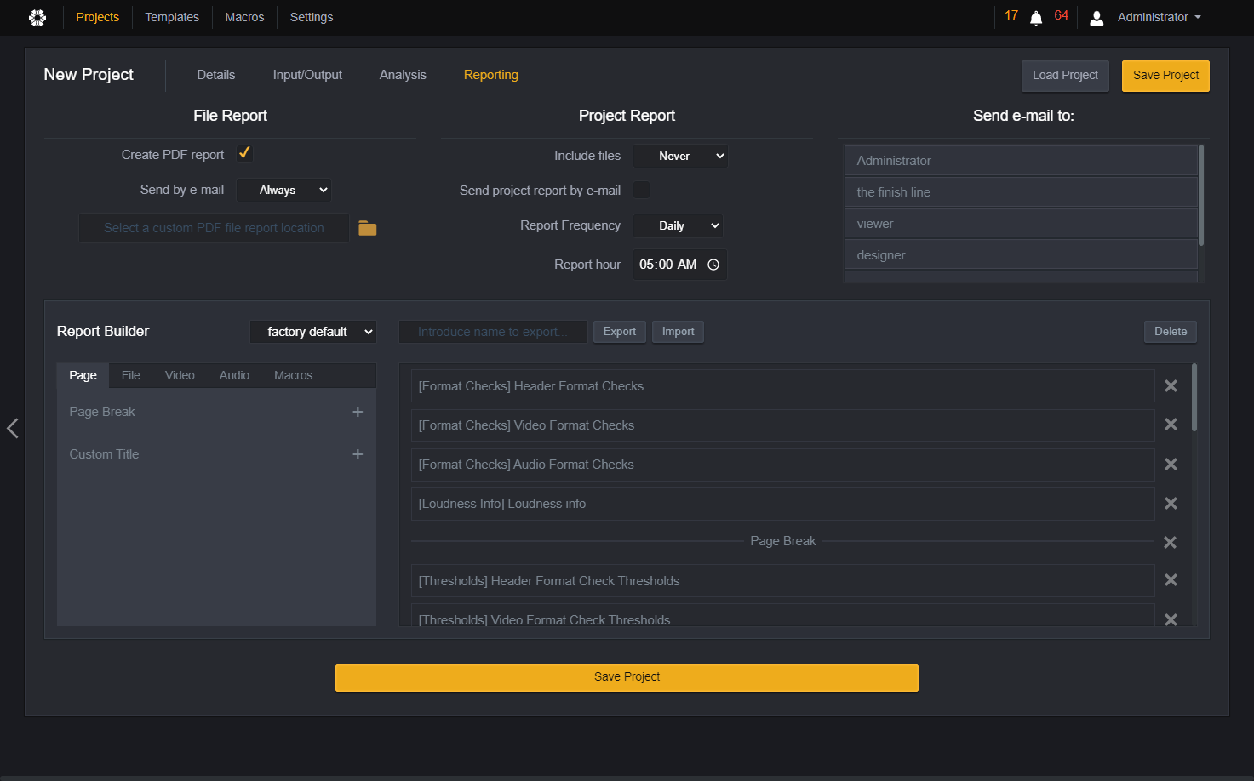Click the Report hour time field
The image size is (1254, 781).
pos(680,265)
